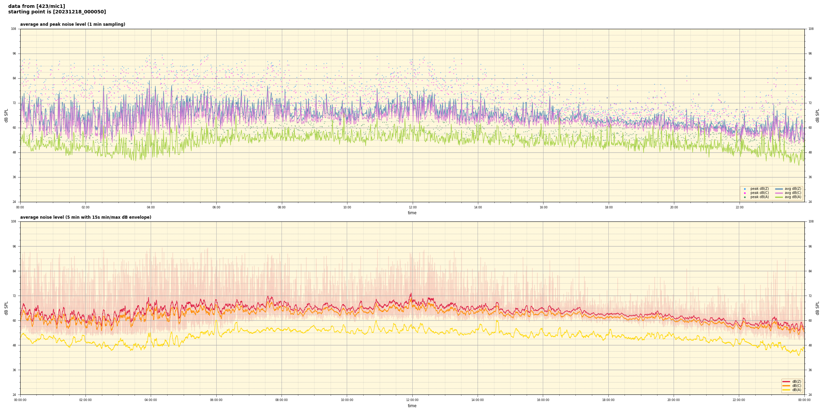Screen dimensions: 824x412
Task: Click the red dB(Z) legend line in lower chart
Action: [786, 381]
